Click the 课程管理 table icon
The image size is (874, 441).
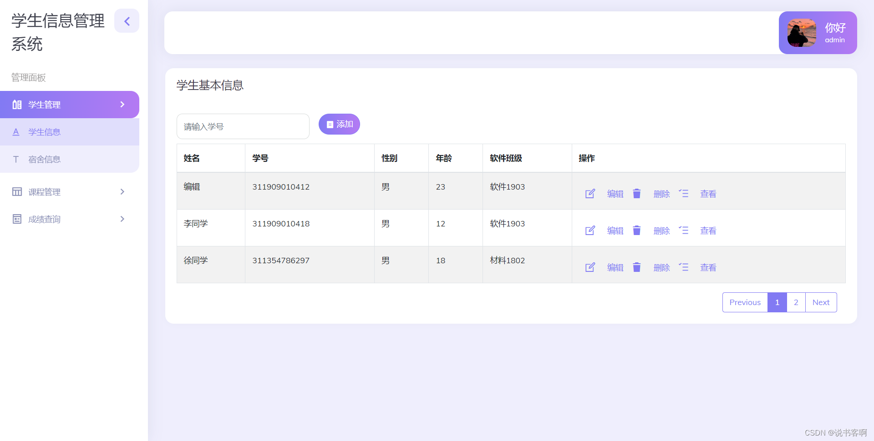[17, 192]
